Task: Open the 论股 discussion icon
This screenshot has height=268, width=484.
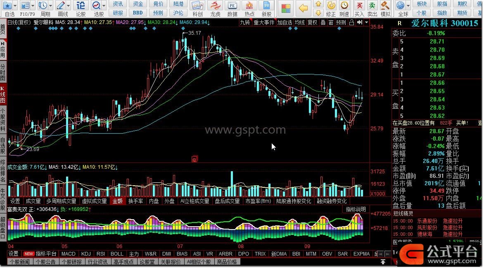Action: pyautogui.click(x=81, y=5)
